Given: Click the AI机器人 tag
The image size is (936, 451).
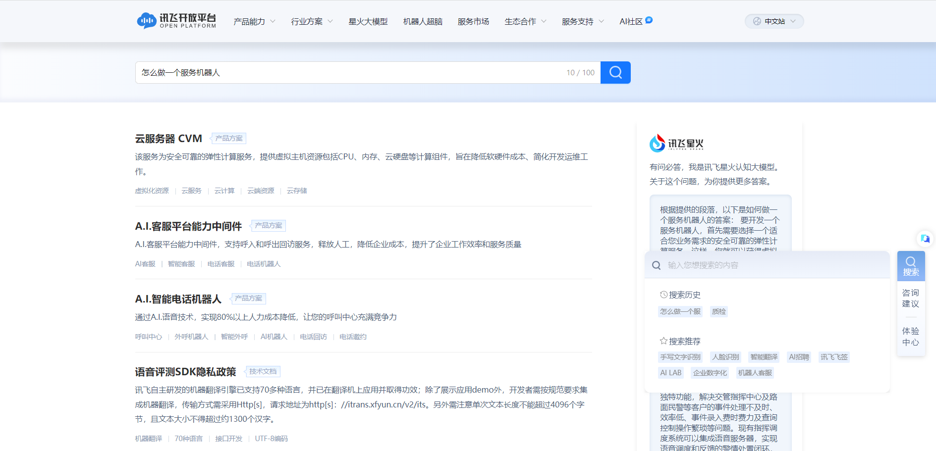Looking at the screenshot, I should 274,337.
